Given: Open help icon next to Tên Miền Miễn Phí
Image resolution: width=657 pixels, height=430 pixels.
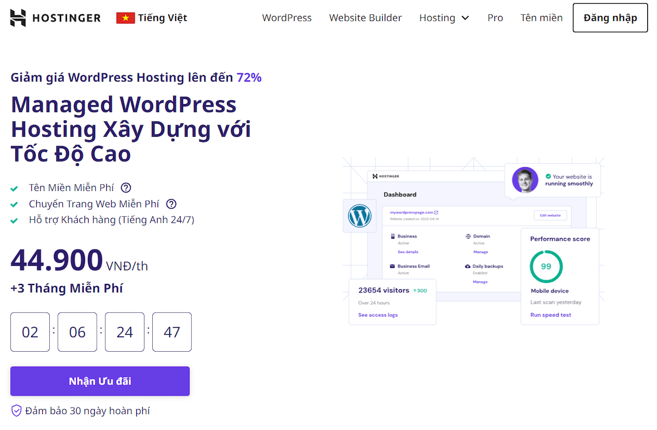Looking at the screenshot, I should tap(126, 188).
